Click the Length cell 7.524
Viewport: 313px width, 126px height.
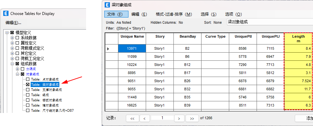tap(298, 81)
